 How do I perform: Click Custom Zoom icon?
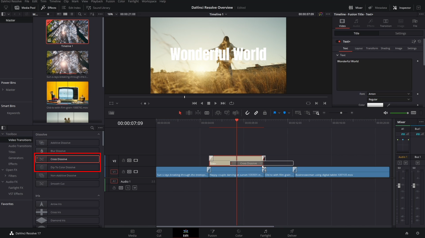[x=316, y=113]
